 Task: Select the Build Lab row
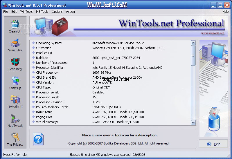pyautogui.click(x=111, y=58)
